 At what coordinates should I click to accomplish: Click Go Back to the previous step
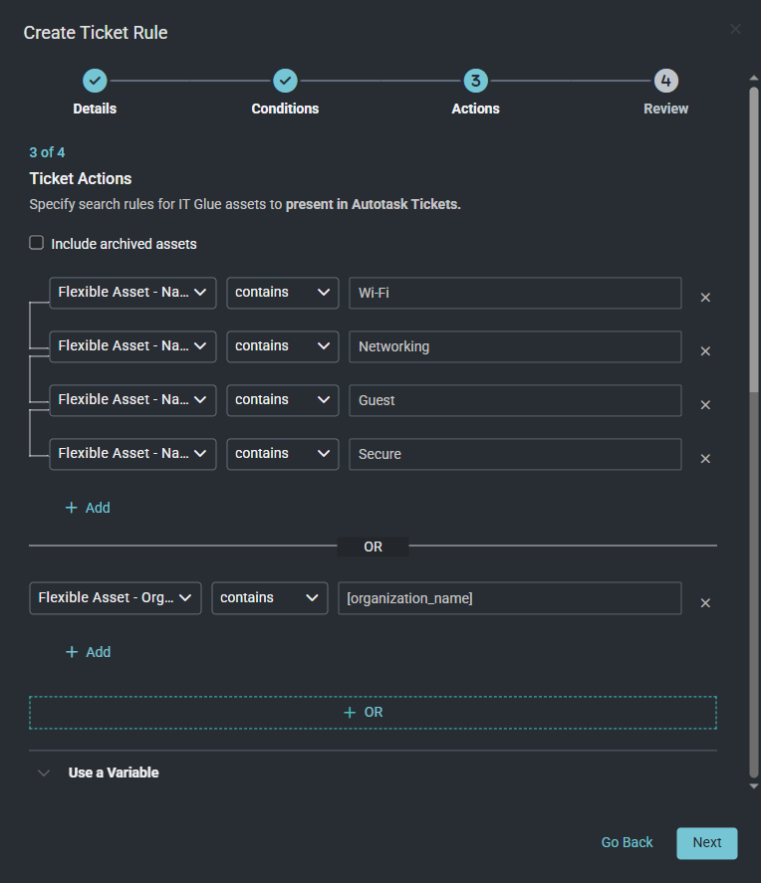click(x=627, y=842)
